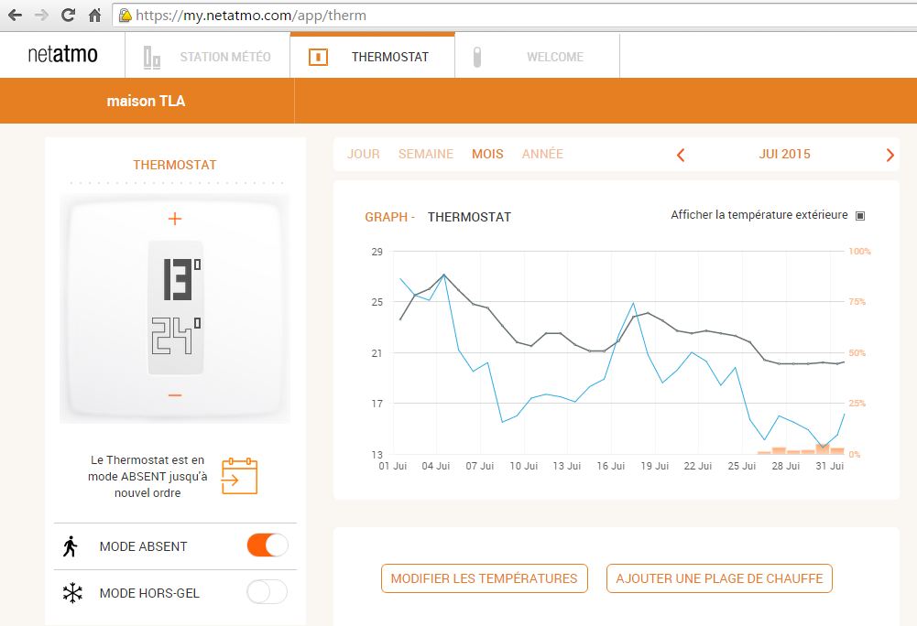
Task: Show the JOUR graph view
Action: [363, 154]
